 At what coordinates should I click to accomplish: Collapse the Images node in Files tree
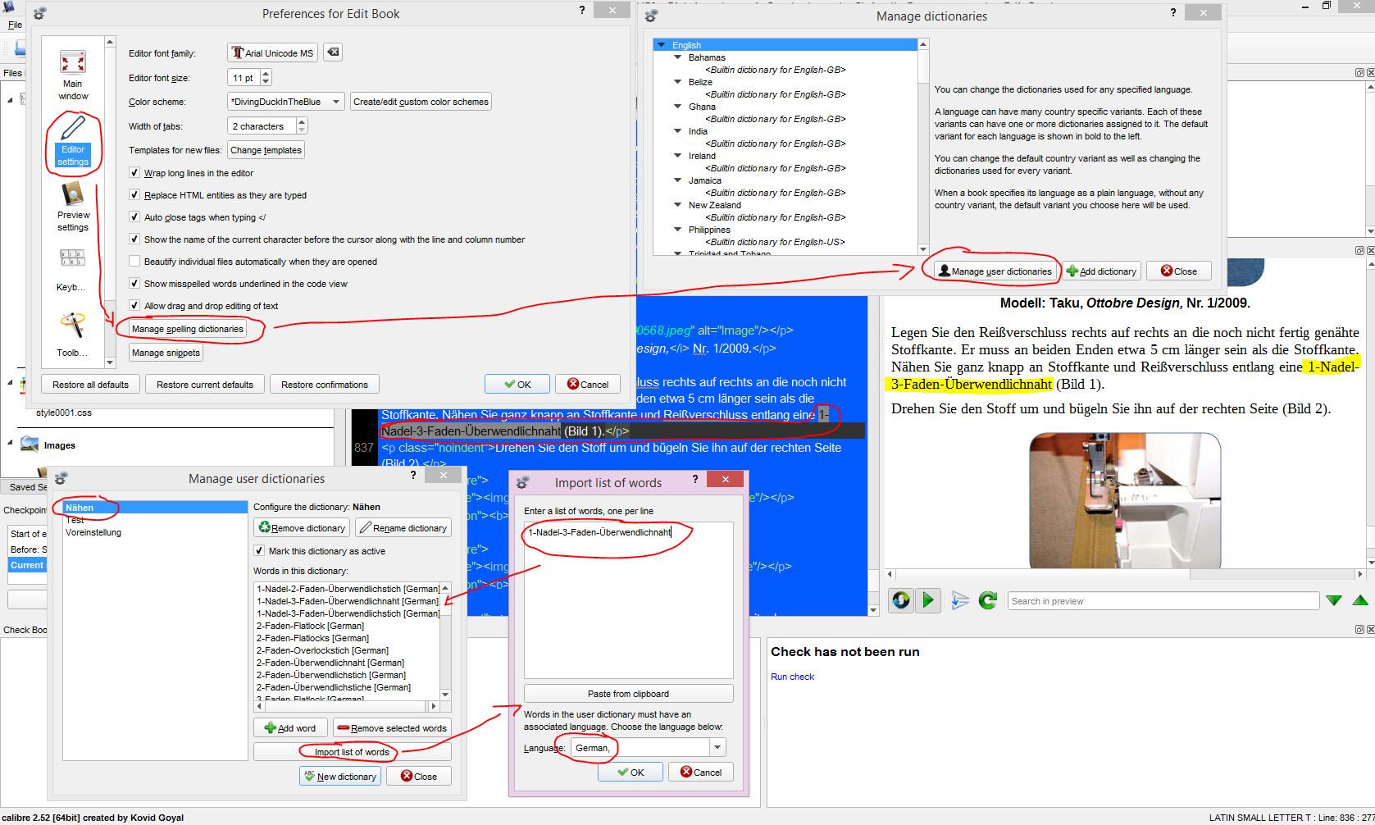pyautogui.click(x=11, y=444)
